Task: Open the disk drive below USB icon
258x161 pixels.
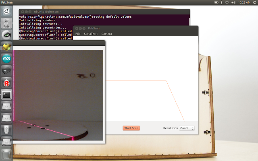Action: tap(6, 142)
